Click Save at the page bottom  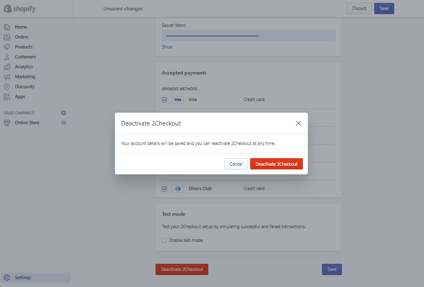332,270
